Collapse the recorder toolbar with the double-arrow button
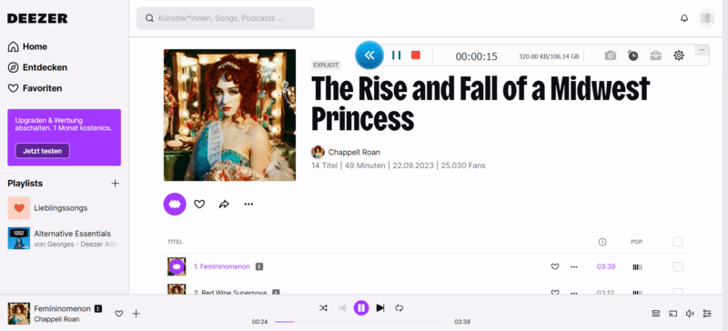Image resolution: width=728 pixels, height=331 pixels. pos(369,55)
